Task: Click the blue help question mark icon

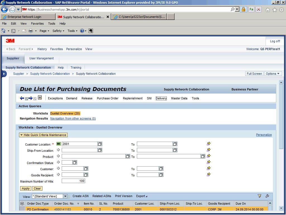Action: click(82, 31)
